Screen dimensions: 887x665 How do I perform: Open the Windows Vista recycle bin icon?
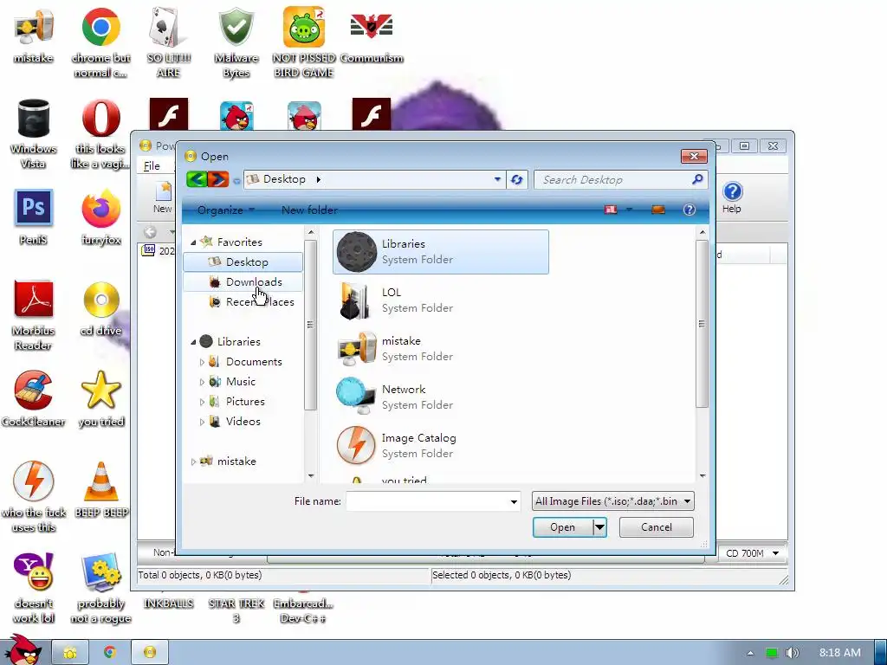point(34,133)
